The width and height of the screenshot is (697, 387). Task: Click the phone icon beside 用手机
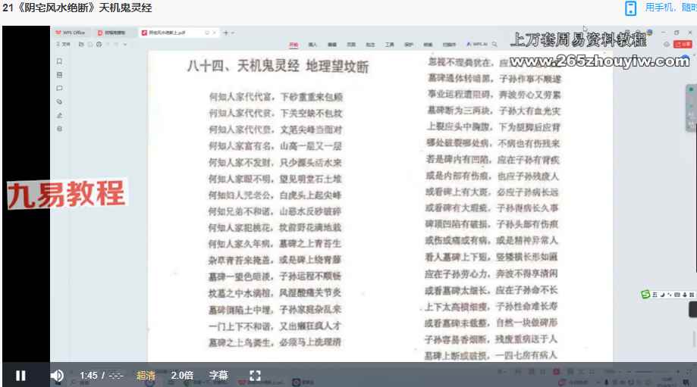pyautogui.click(x=630, y=8)
